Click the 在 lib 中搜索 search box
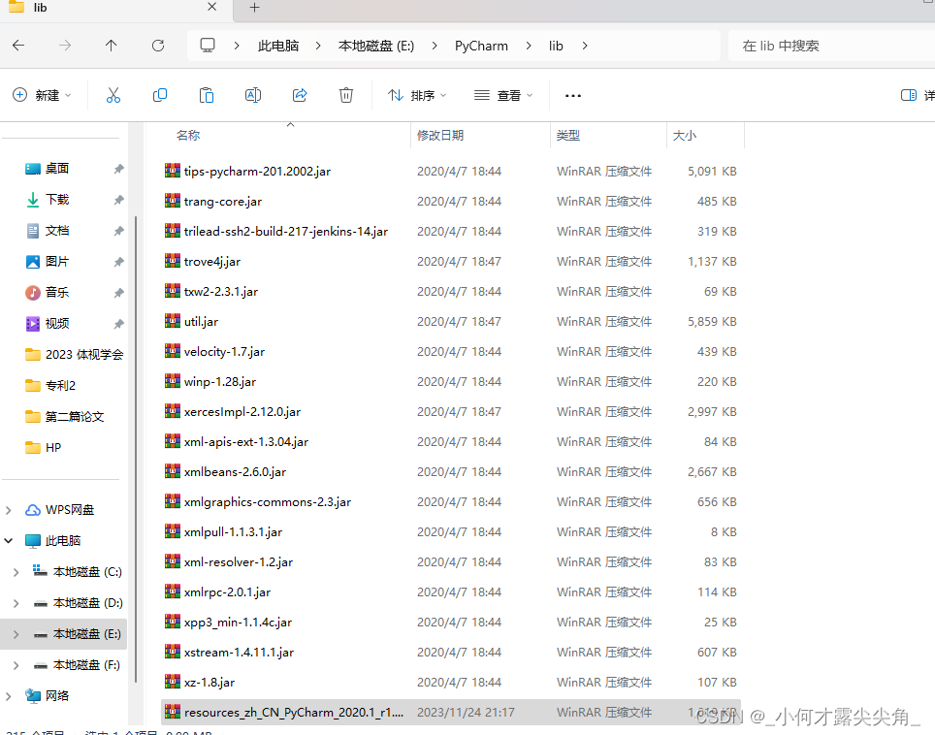The height and width of the screenshot is (735, 935). click(x=832, y=46)
